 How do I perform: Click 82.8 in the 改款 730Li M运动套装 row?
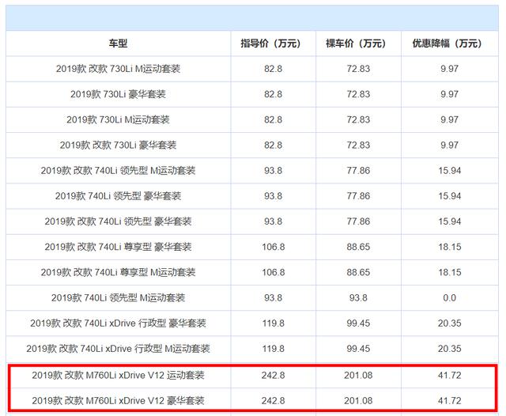(x=273, y=69)
